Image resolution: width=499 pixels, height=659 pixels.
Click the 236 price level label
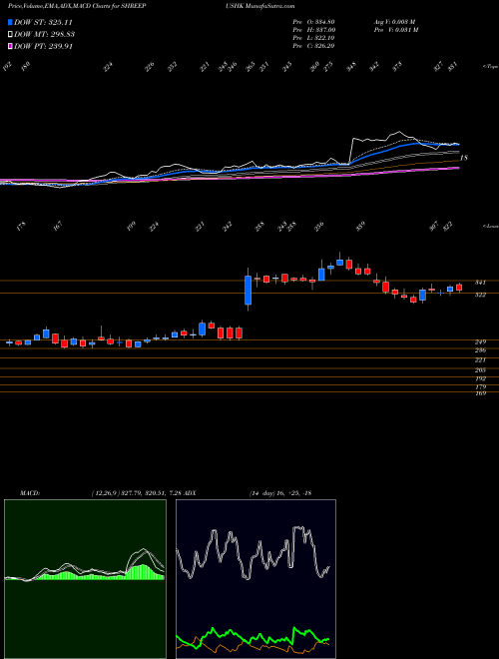click(x=480, y=350)
